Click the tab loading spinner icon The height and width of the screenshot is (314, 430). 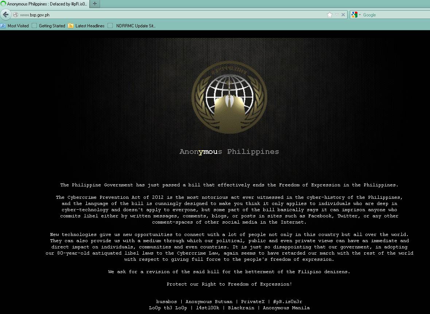click(3, 4)
